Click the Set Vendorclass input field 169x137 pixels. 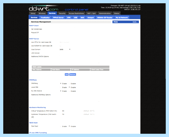click(x=67, y=29)
